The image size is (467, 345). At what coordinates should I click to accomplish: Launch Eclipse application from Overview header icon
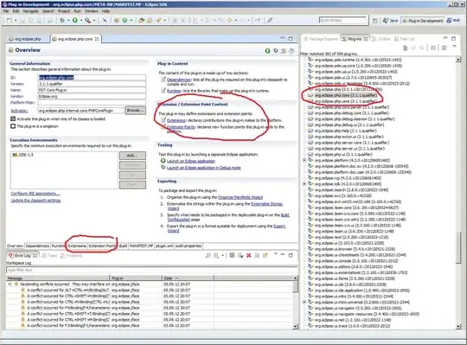(267, 51)
